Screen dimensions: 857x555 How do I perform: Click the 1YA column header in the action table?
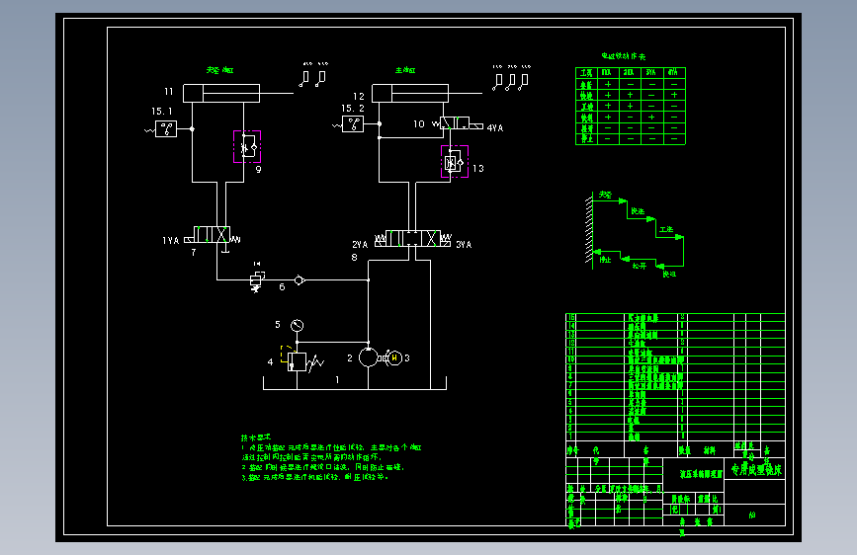coord(607,73)
